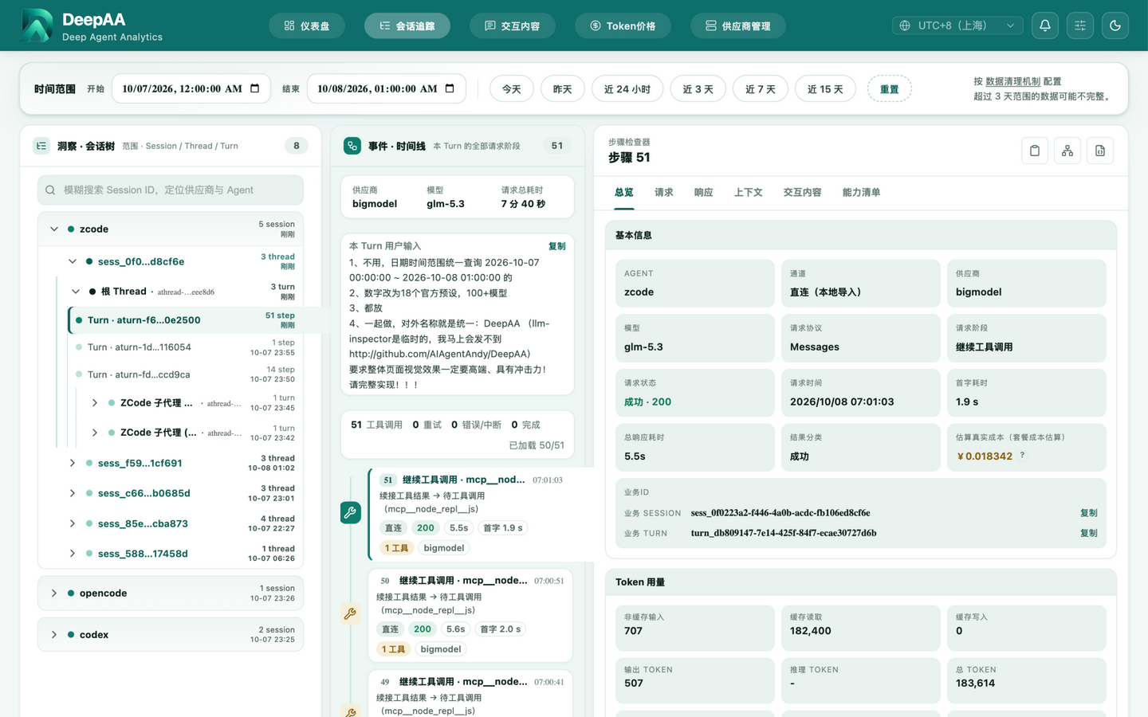Click the wrench icon beside step 51

click(350, 513)
